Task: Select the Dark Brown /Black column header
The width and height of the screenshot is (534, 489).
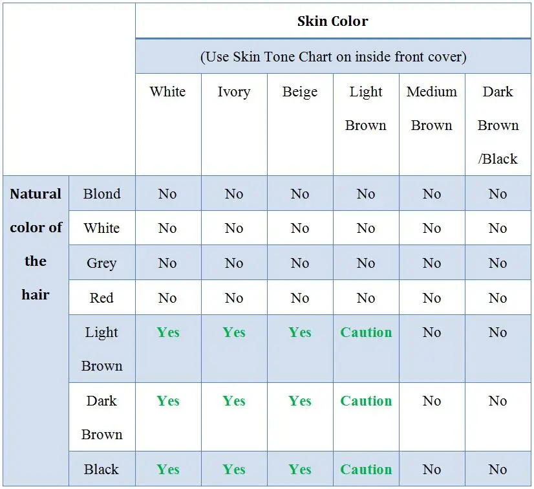Action: tap(498, 125)
